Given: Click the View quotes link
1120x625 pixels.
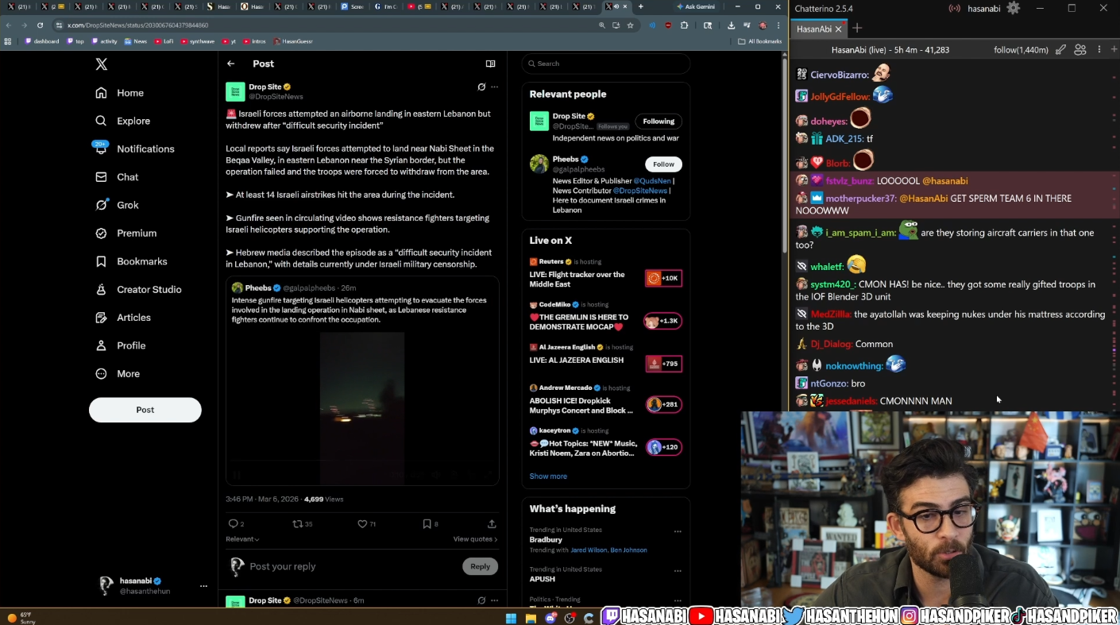Looking at the screenshot, I should [475, 539].
